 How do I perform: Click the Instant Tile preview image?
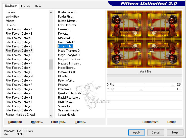tap(144, 39)
